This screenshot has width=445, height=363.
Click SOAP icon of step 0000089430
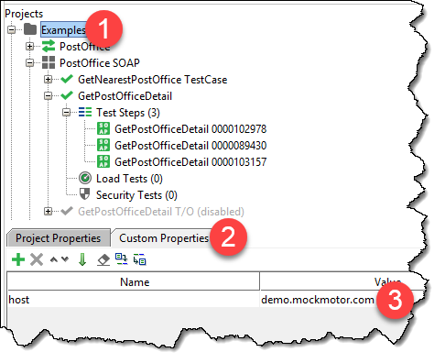coord(103,145)
